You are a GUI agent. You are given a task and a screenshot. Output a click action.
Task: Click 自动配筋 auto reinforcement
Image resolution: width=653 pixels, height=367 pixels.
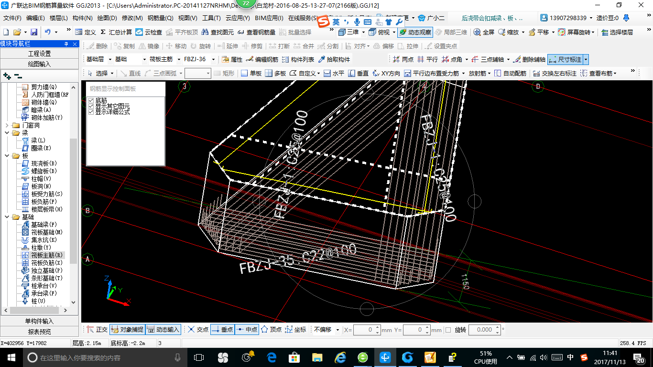[x=510, y=73]
